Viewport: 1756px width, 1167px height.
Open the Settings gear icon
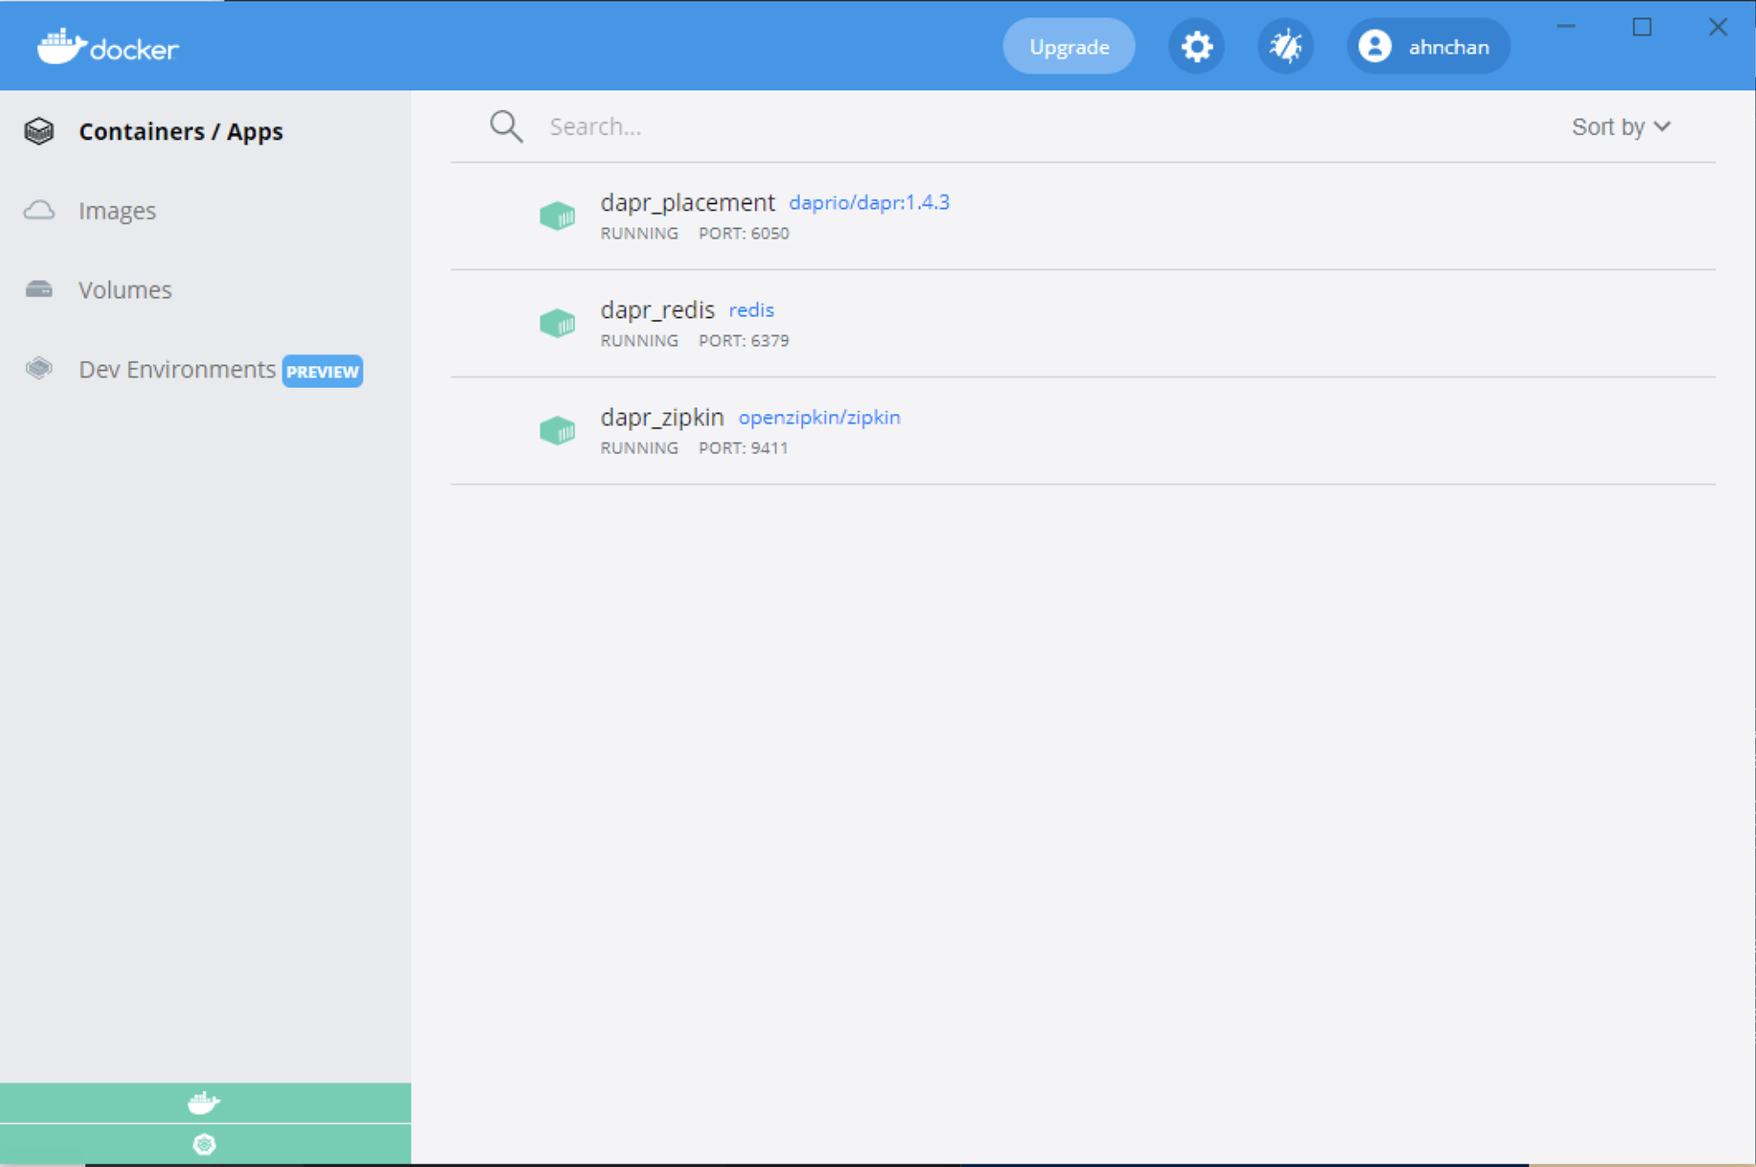pyautogui.click(x=1196, y=46)
